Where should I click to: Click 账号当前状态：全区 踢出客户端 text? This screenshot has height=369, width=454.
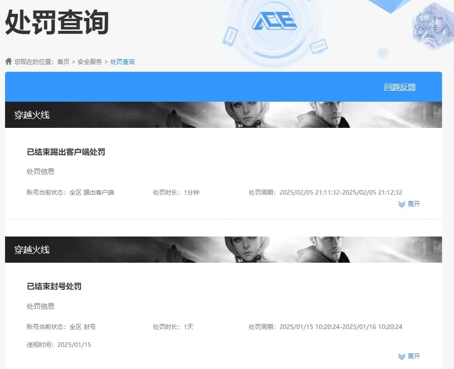[70, 192]
